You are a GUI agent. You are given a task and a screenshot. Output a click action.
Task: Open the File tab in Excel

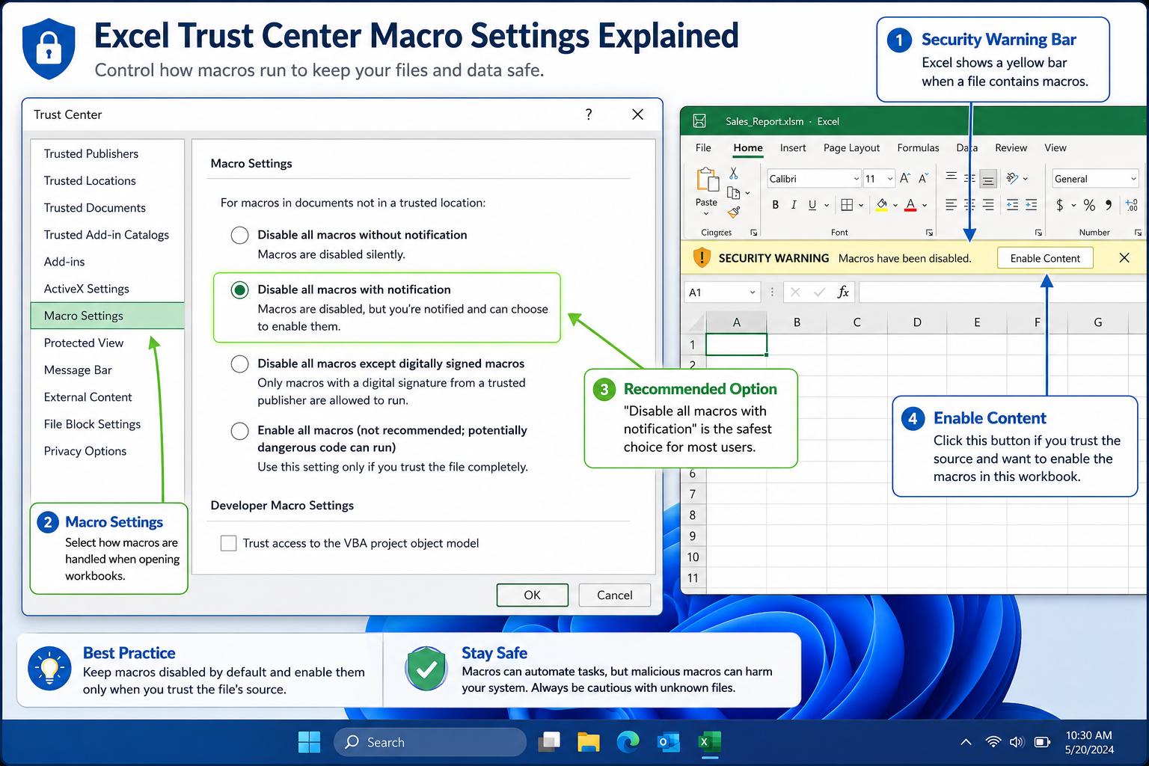(x=703, y=147)
